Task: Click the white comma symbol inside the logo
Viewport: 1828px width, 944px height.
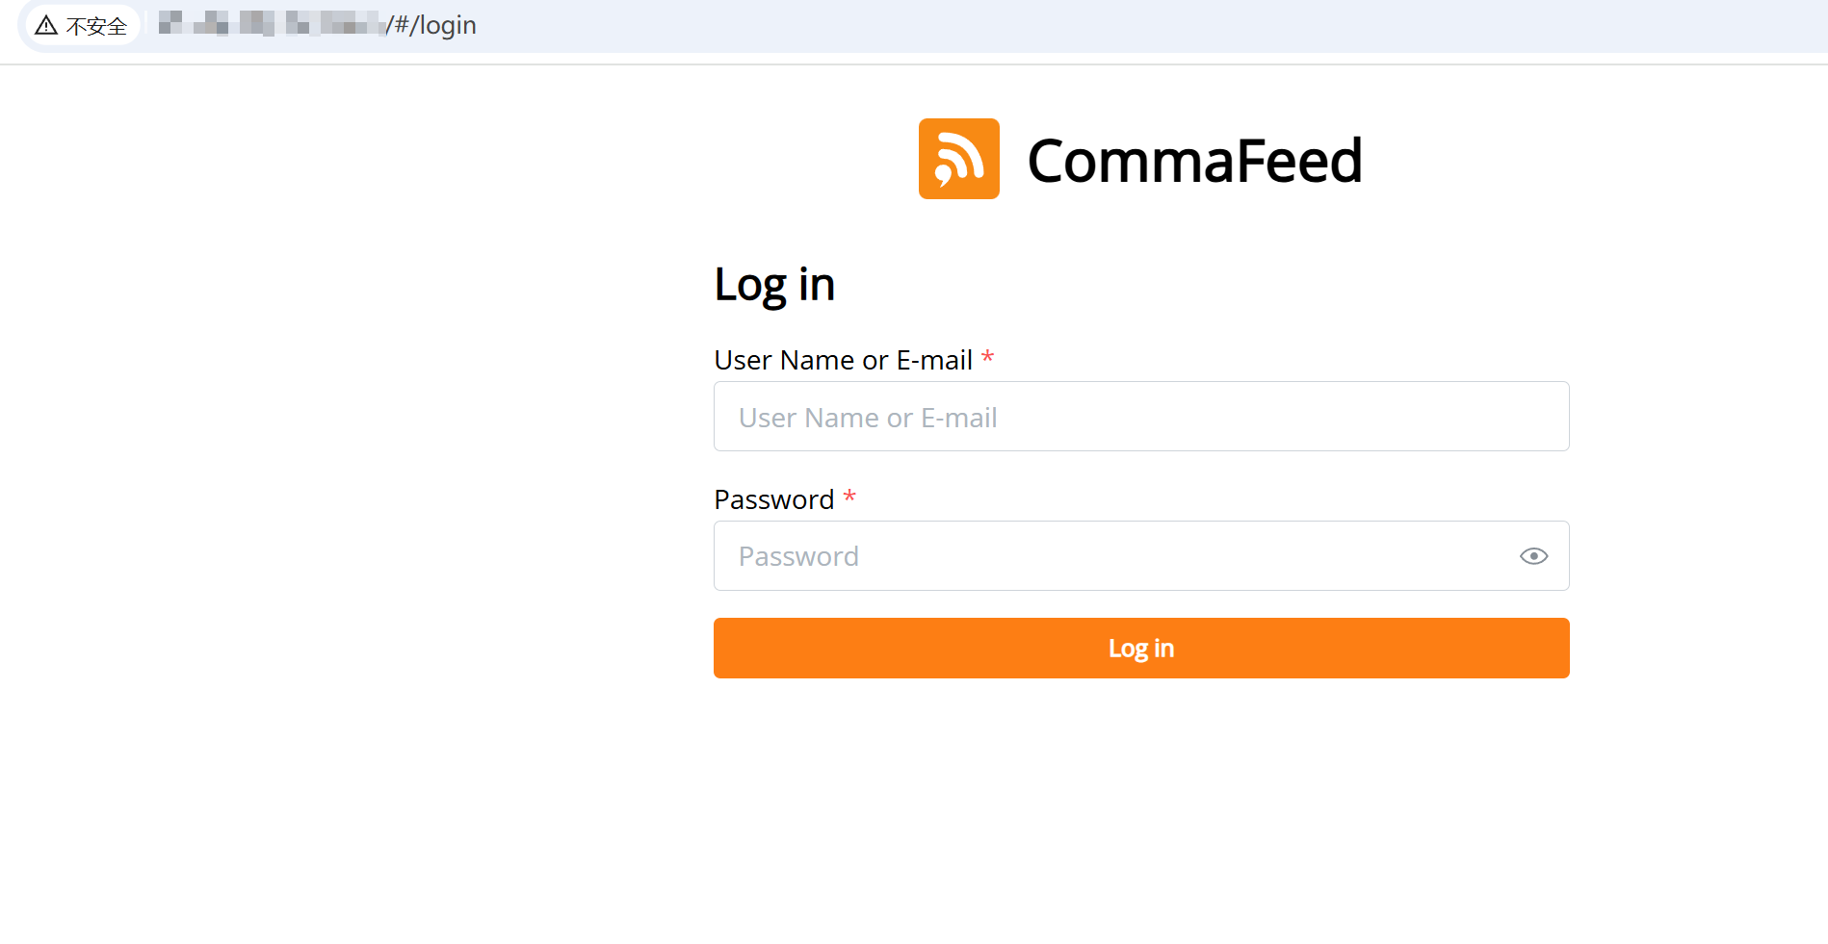Action: click(943, 176)
